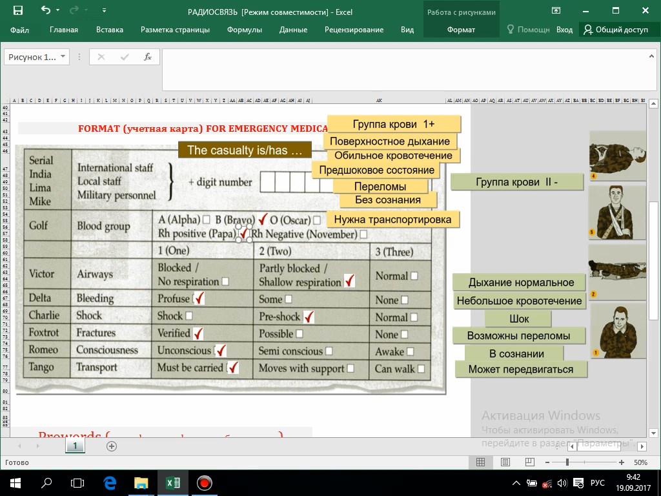The height and width of the screenshot is (496, 661).
Task: Expand Customize Quick Access Toolbar dropdown
Action: tap(104, 10)
